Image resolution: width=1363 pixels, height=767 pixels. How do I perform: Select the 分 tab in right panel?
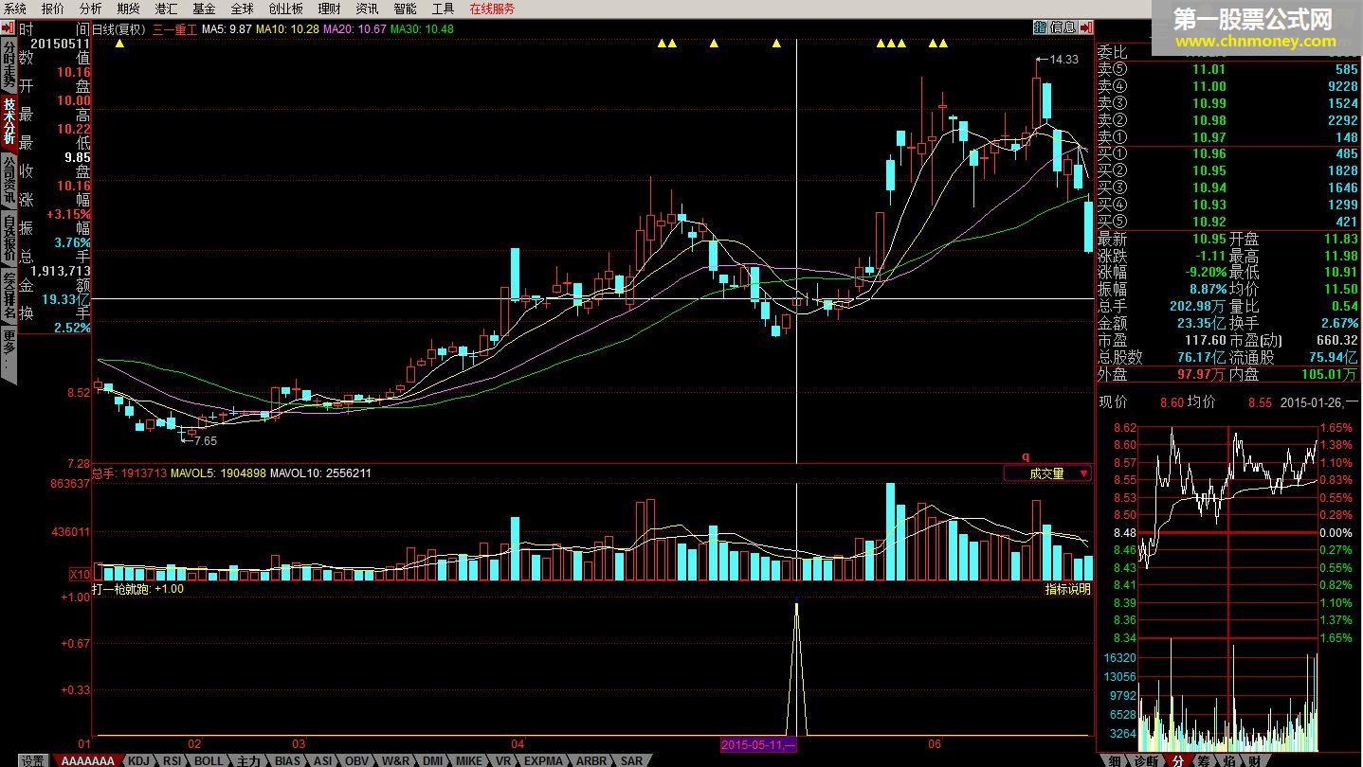(x=1177, y=760)
